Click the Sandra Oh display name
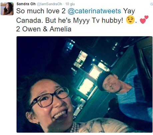The width and height of the screenshot is (153, 135). [26, 4]
